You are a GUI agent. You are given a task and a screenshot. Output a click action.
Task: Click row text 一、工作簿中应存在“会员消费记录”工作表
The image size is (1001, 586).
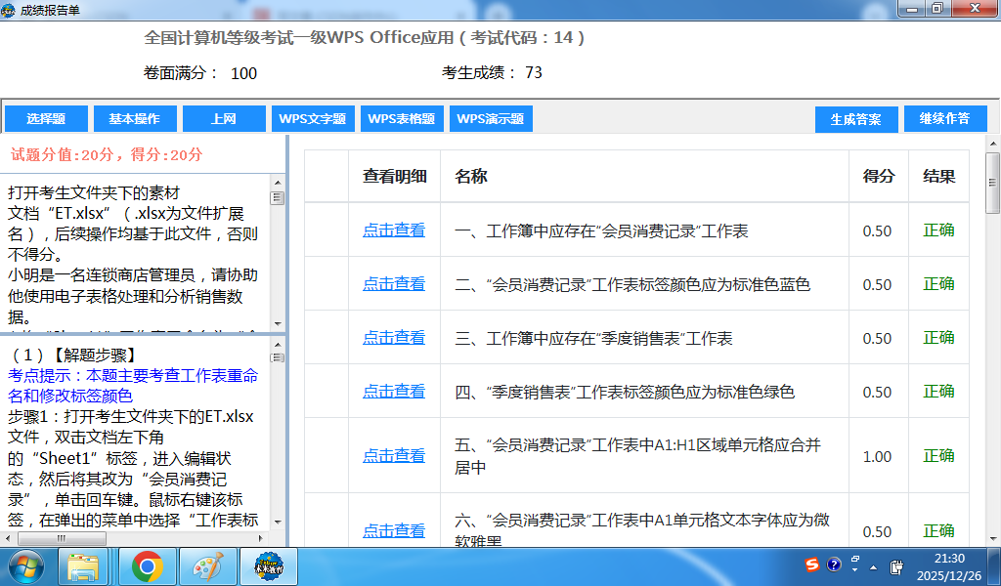tap(601, 230)
